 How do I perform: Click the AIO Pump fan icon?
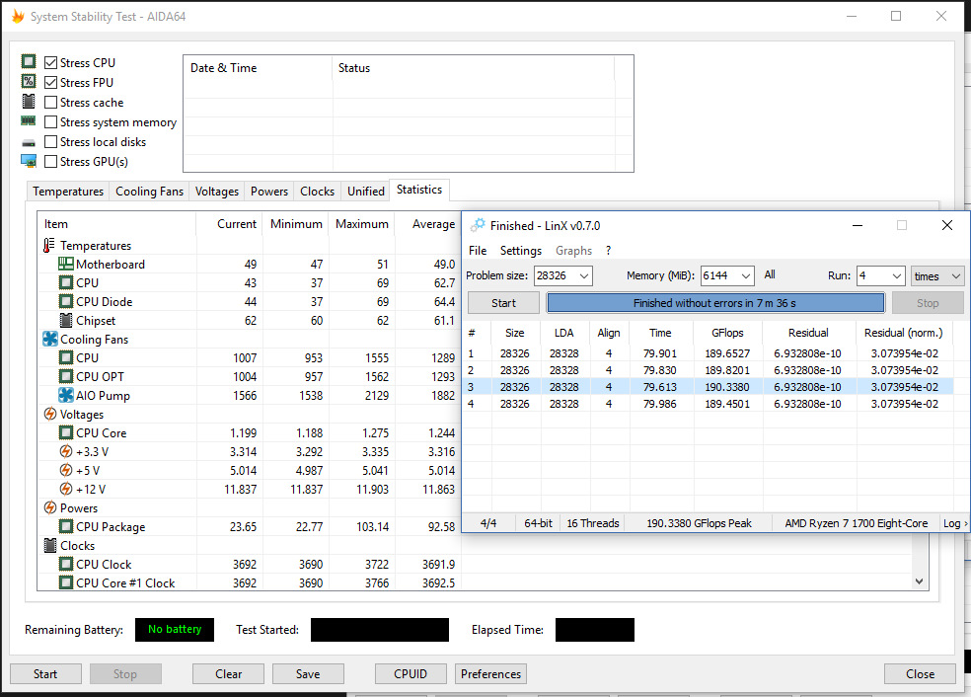pyautogui.click(x=66, y=395)
